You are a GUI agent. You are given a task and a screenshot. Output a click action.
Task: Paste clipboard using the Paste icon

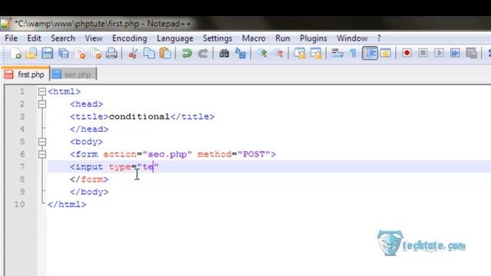pyautogui.click(x=166, y=54)
